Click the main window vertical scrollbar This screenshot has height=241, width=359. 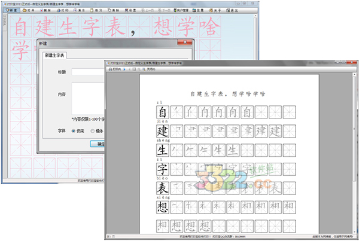(x=255, y=36)
